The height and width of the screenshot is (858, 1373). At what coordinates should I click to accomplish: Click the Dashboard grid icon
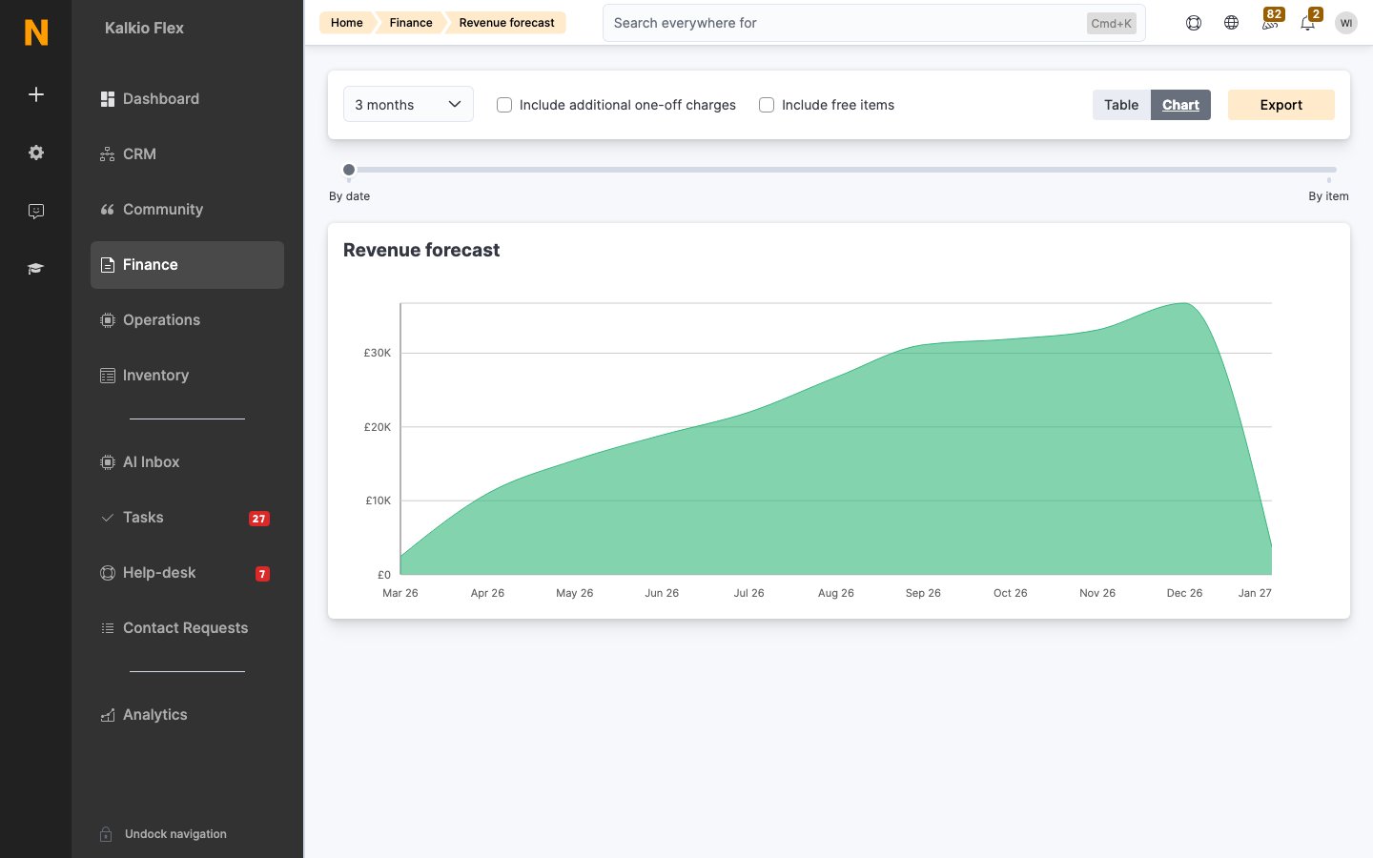pyautogui.click(x=108, y=99)
